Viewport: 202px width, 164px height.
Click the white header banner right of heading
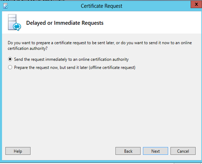pyautogui.click(x=152, y=23)
